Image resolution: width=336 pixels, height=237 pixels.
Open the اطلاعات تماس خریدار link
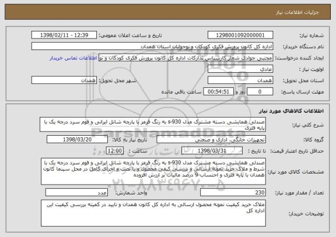click(73, 58)
